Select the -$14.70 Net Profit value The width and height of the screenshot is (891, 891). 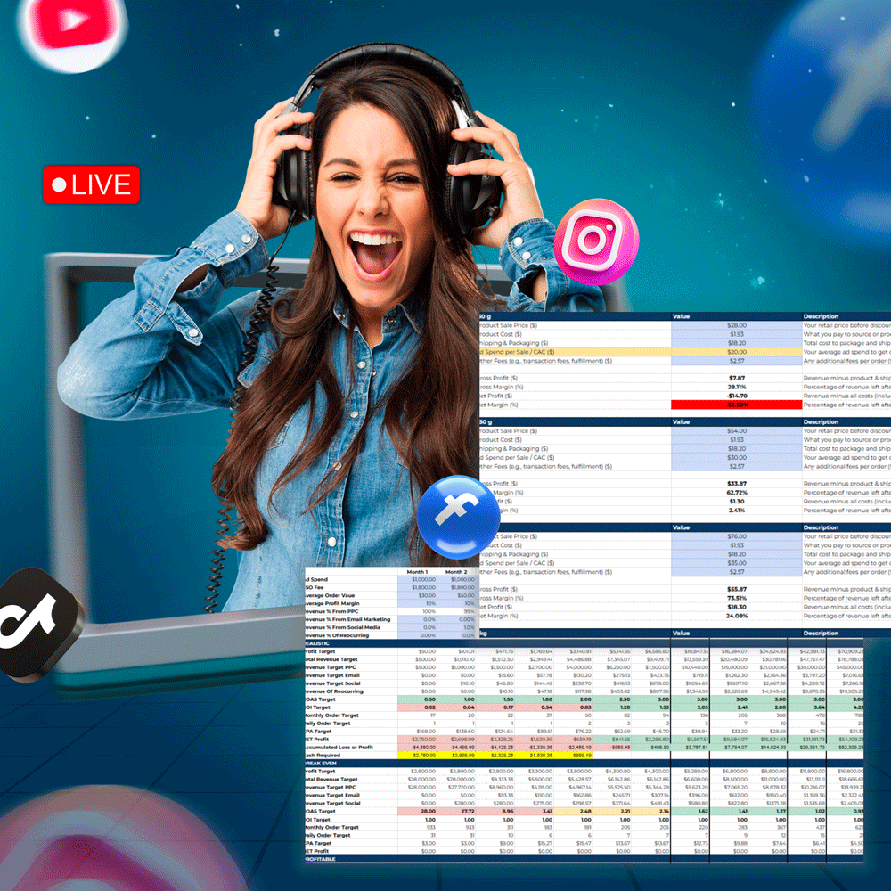[737, 396]
